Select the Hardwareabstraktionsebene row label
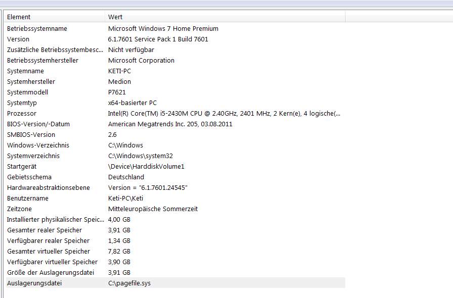 (49, 188)
